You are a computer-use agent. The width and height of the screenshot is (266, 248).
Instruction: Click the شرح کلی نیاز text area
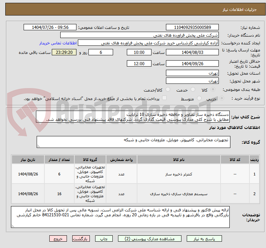(133, 117)
